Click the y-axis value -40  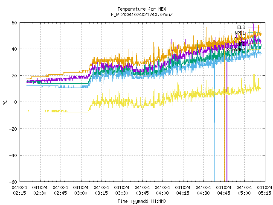tap(13, 155)
